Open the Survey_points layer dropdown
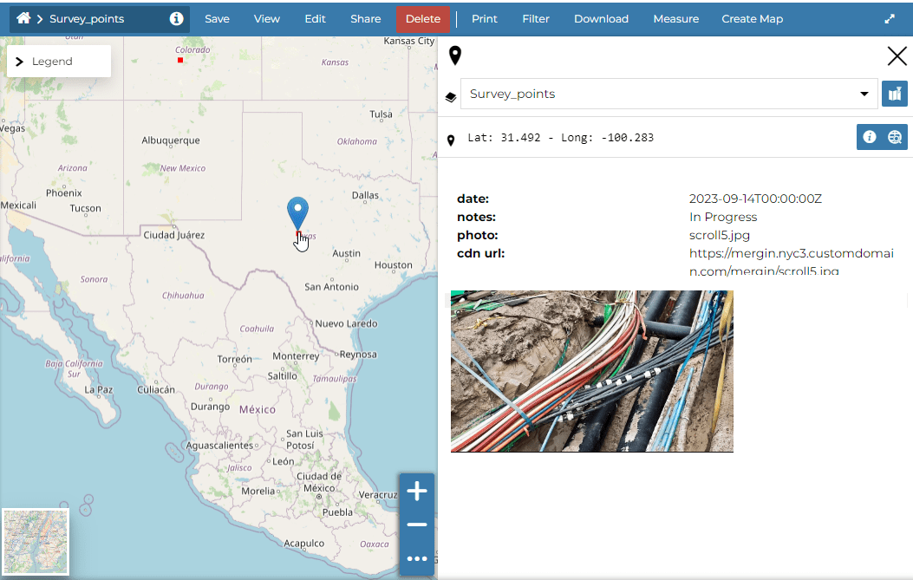913x580 pixels. click(669, 94)
